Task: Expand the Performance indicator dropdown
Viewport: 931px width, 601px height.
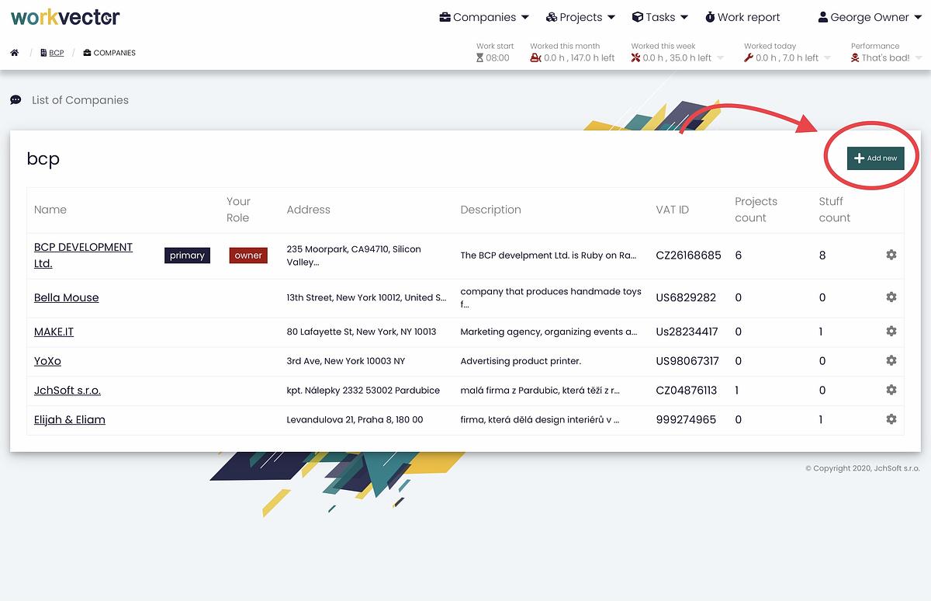Action: tap(885, 57)
